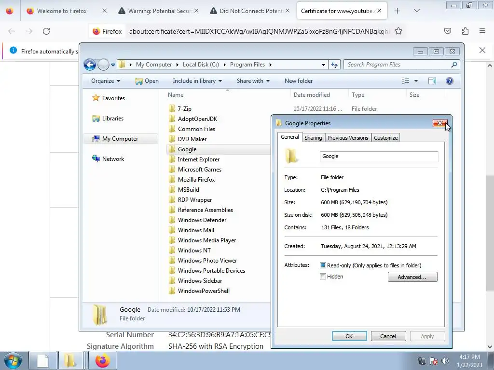Open network tray icon
Viewport: 494px width, 370px height.
pos(422,360)
